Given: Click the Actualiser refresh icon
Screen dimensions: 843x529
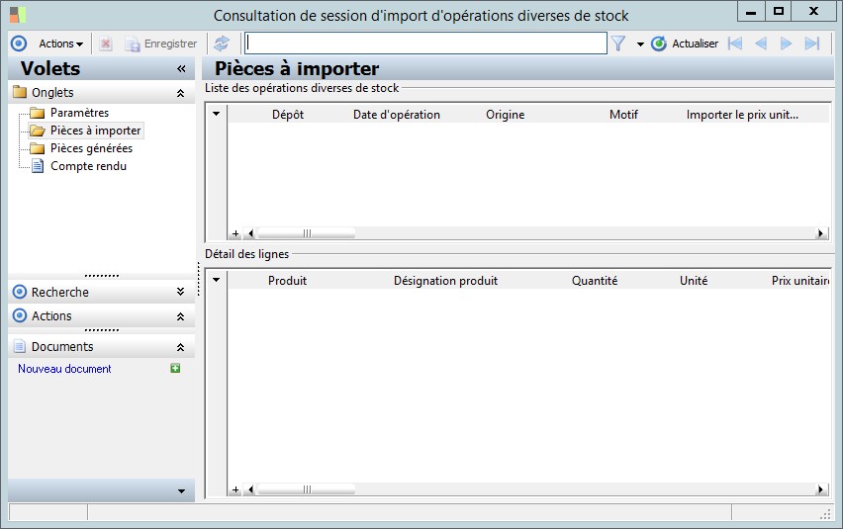Looking at the screenshot, I should (x=659, y=44).
